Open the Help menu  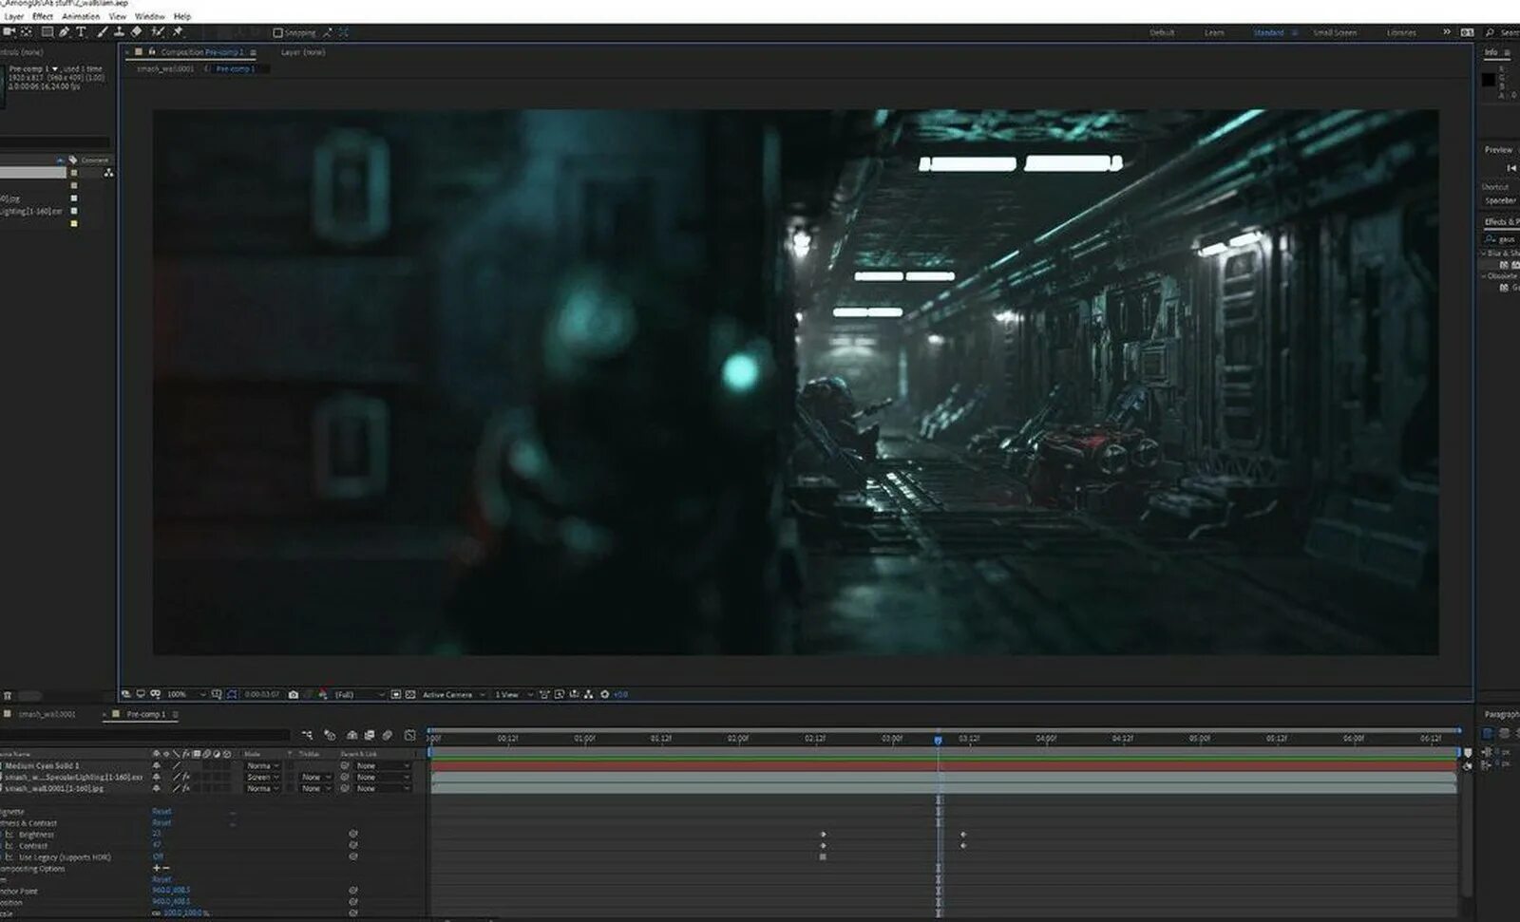pos(182,16)
